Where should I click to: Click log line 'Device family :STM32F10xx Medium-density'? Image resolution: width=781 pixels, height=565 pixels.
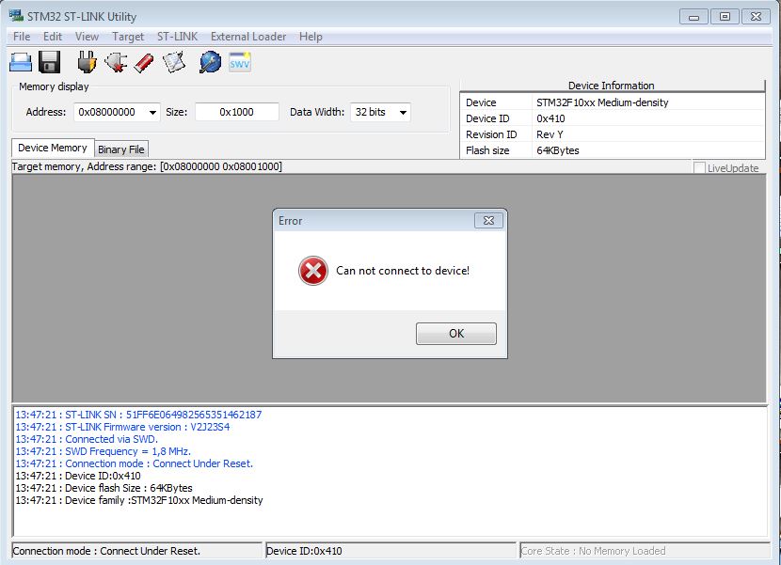pos(139,500)
